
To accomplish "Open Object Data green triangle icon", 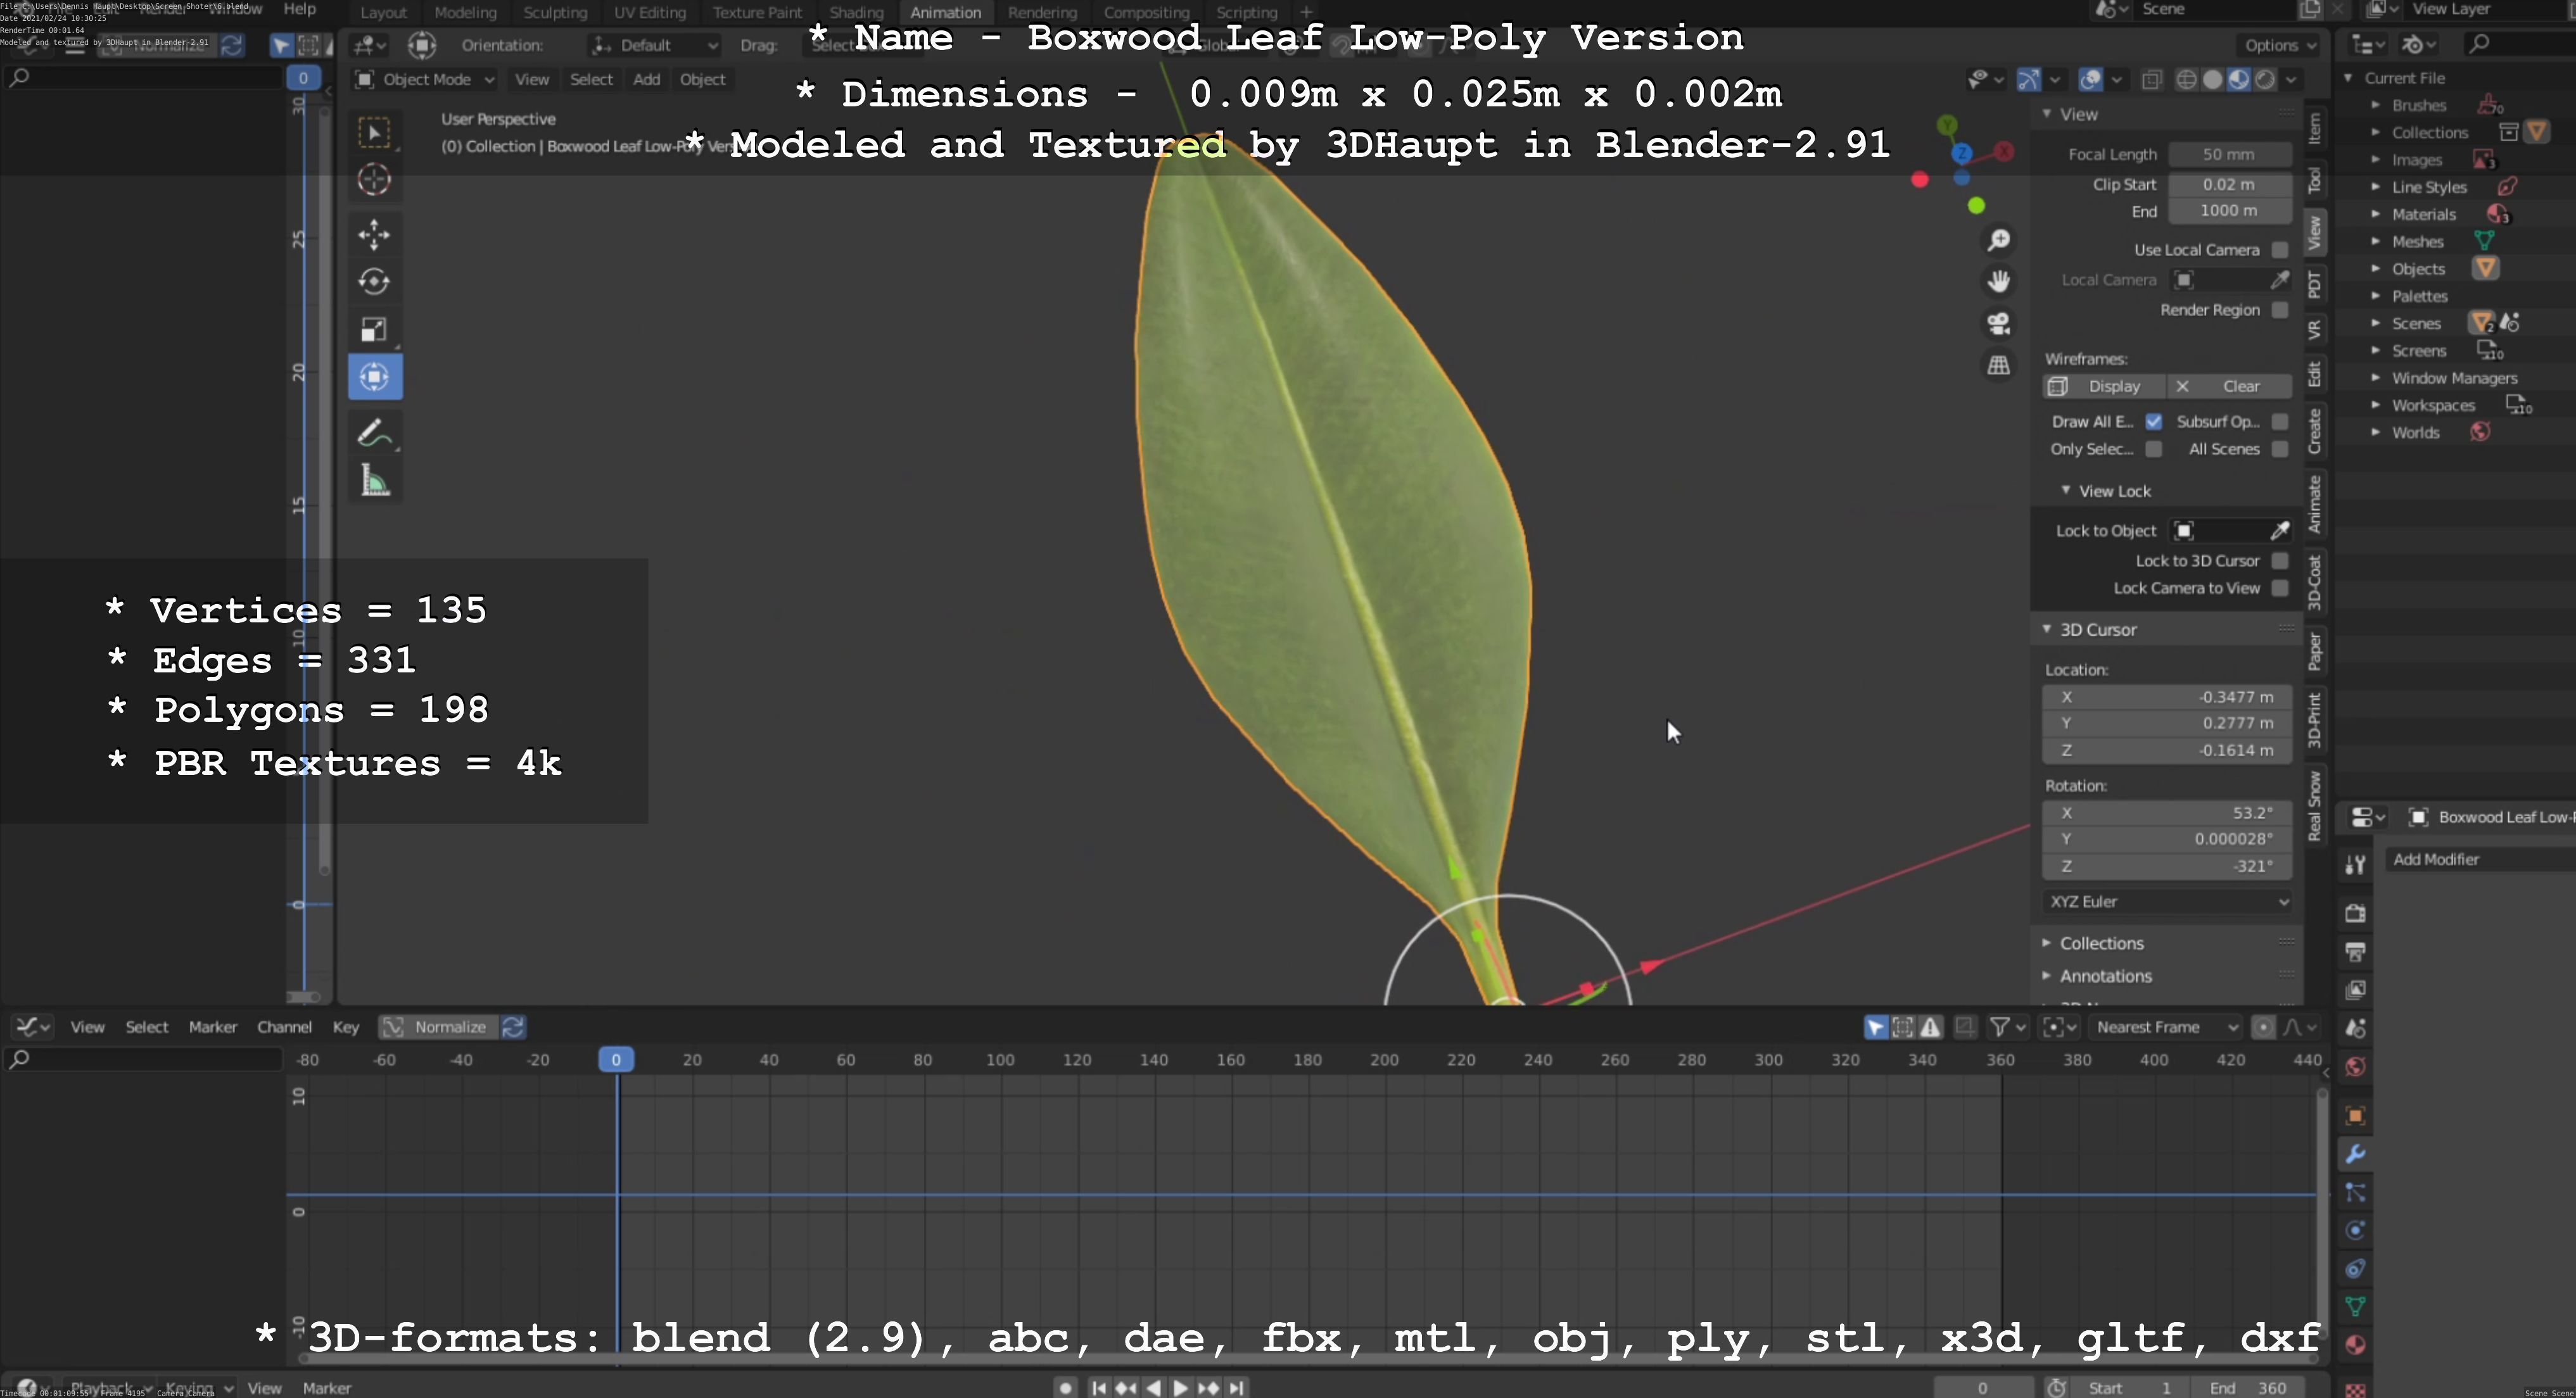I will pyautogui.click(x=2355, y=1306).
